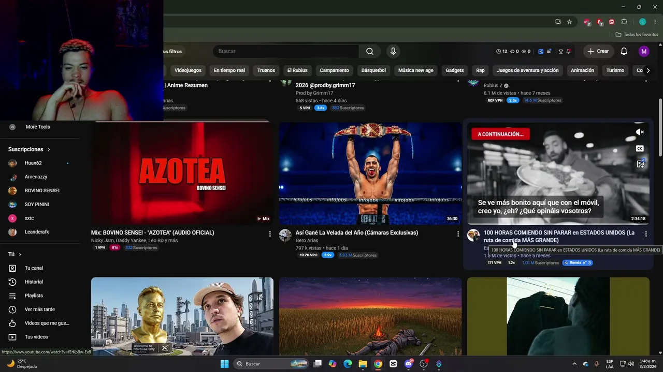Expand the Tú section chevron
The height and width of the screenshot is (372, 663).
click(20, 254)
